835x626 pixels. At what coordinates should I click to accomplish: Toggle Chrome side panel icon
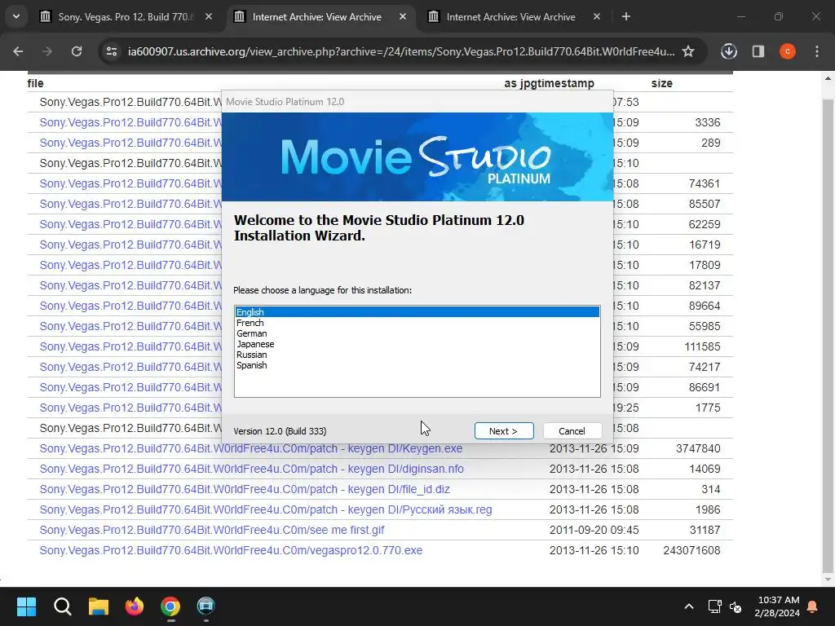coord(758,51)
